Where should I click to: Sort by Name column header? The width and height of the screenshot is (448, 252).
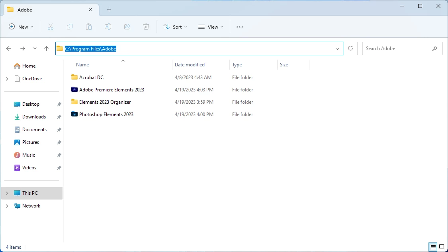[82, 65]
